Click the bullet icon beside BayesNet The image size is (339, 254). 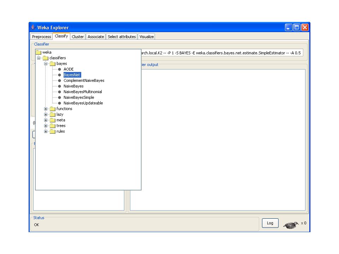point(59,75)
